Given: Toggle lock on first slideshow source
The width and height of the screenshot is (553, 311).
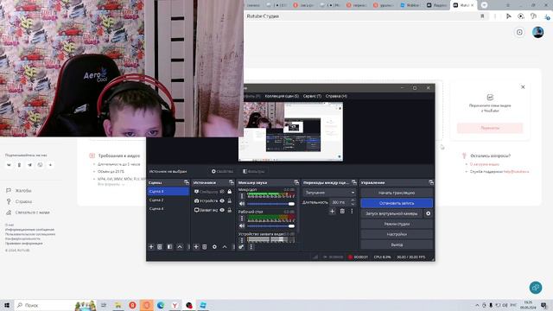Looking at the screenshot, I should coord(230,192).
